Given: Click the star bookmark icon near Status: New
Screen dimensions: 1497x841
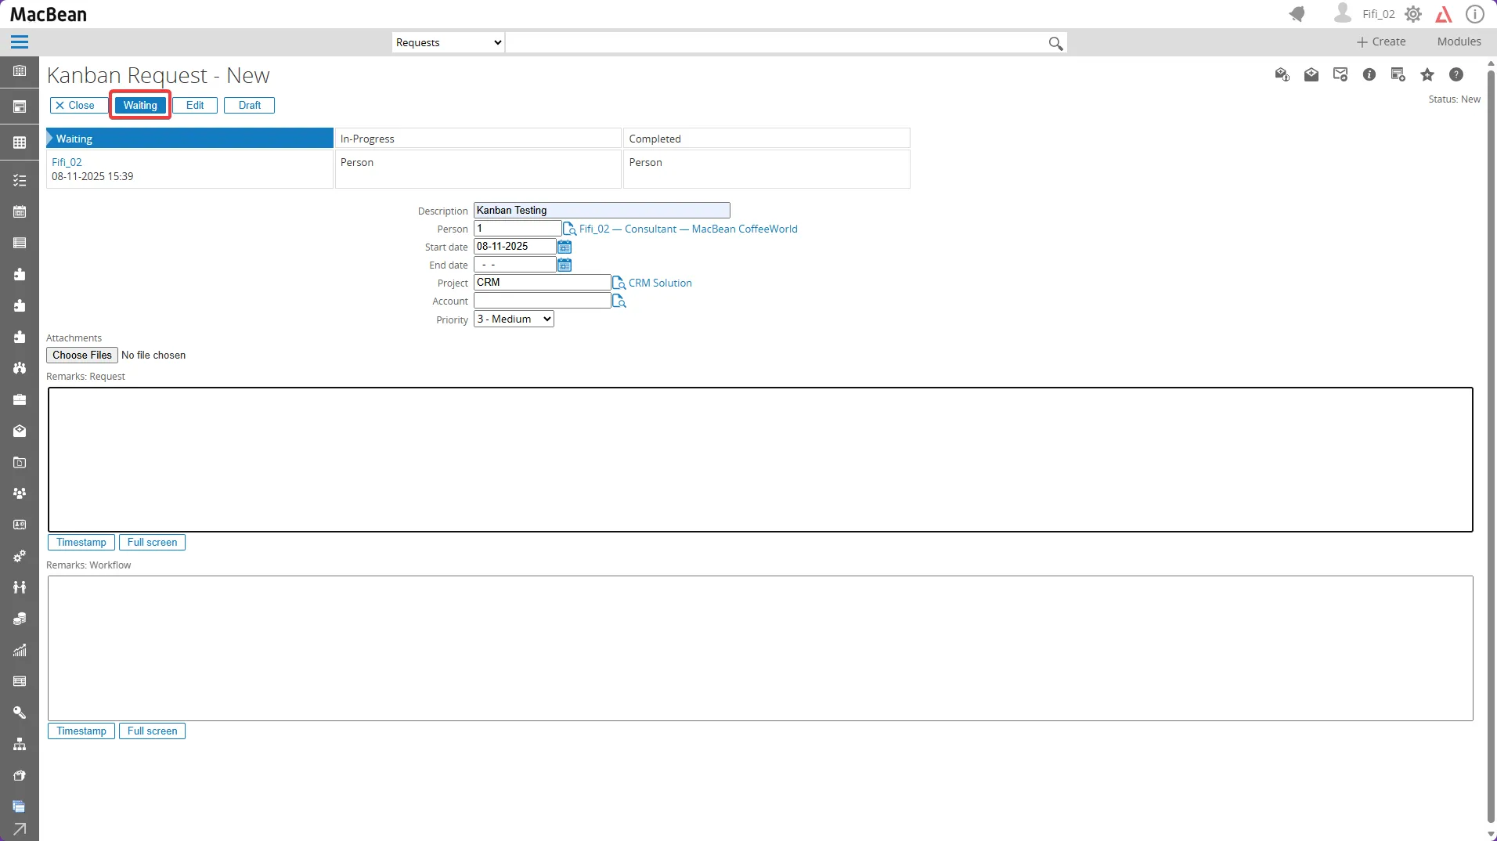Looking at the screenshot, I should 1427,74.
